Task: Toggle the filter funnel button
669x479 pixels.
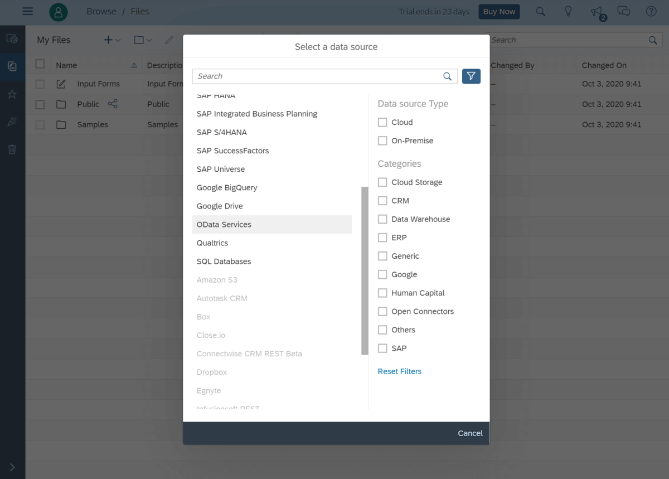Action: pos(471,76)
